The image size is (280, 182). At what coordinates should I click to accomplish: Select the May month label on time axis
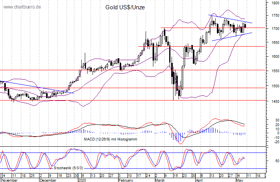[x=240, y=180]
